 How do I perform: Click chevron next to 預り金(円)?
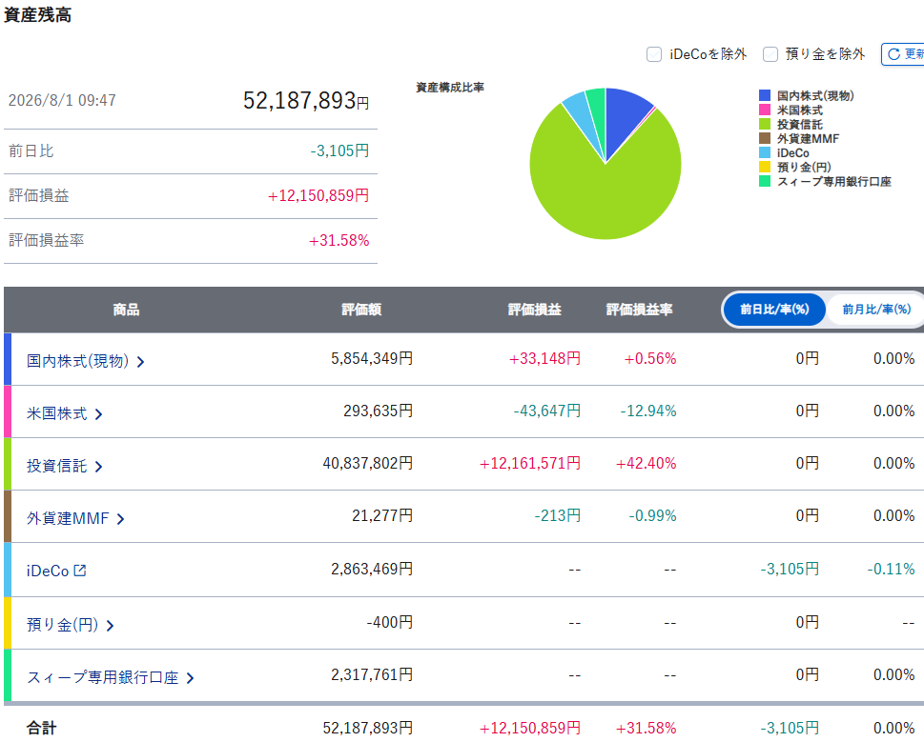tap(110, 626)
